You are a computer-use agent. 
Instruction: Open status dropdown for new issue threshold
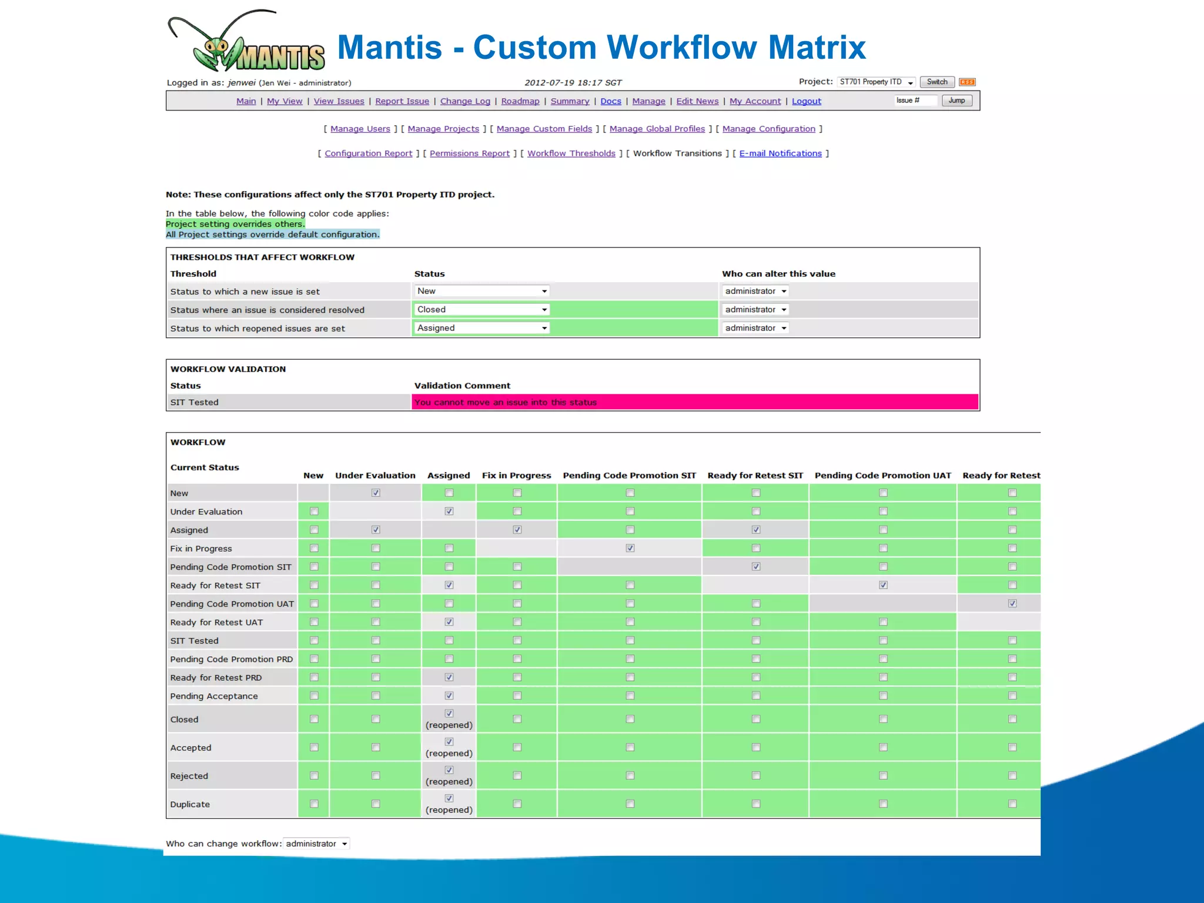[x=481, y=291]
